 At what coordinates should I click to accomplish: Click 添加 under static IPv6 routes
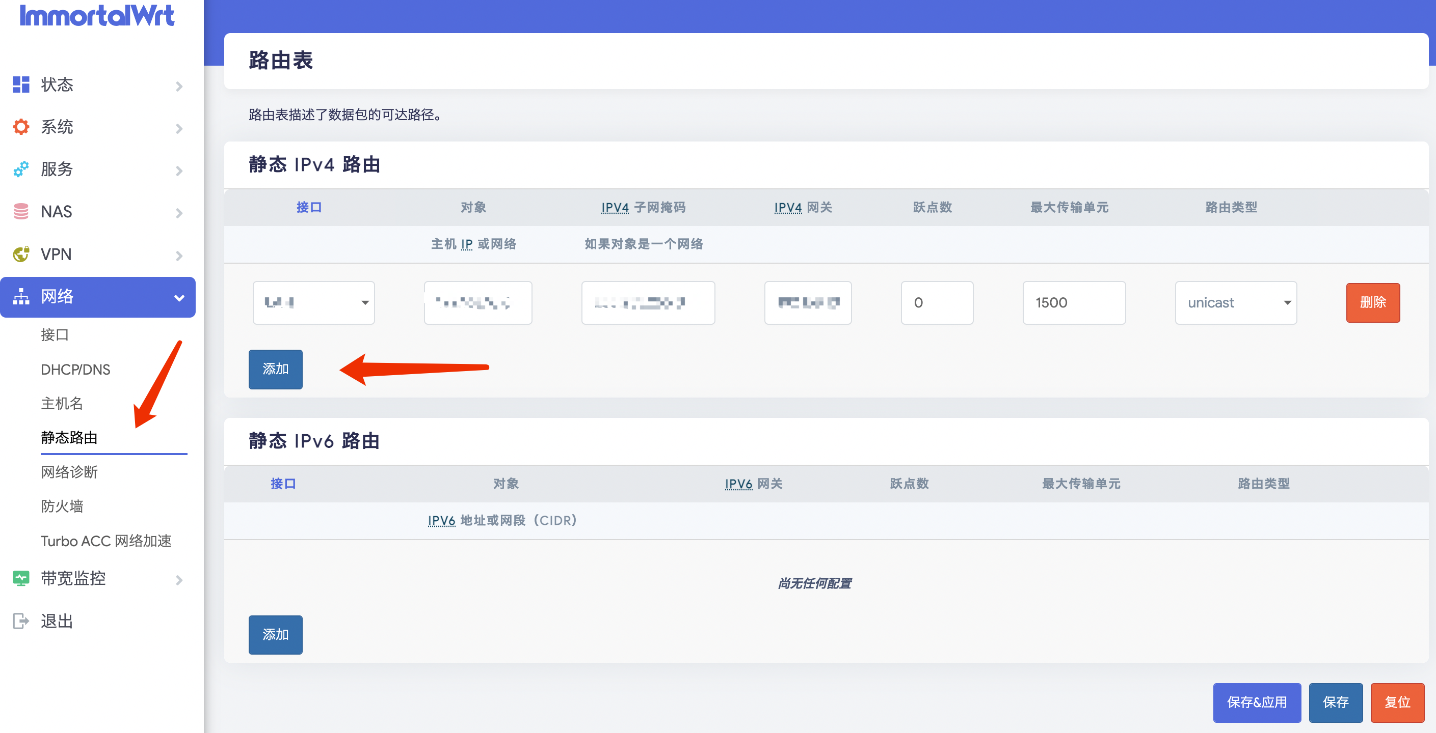(275, 635)
